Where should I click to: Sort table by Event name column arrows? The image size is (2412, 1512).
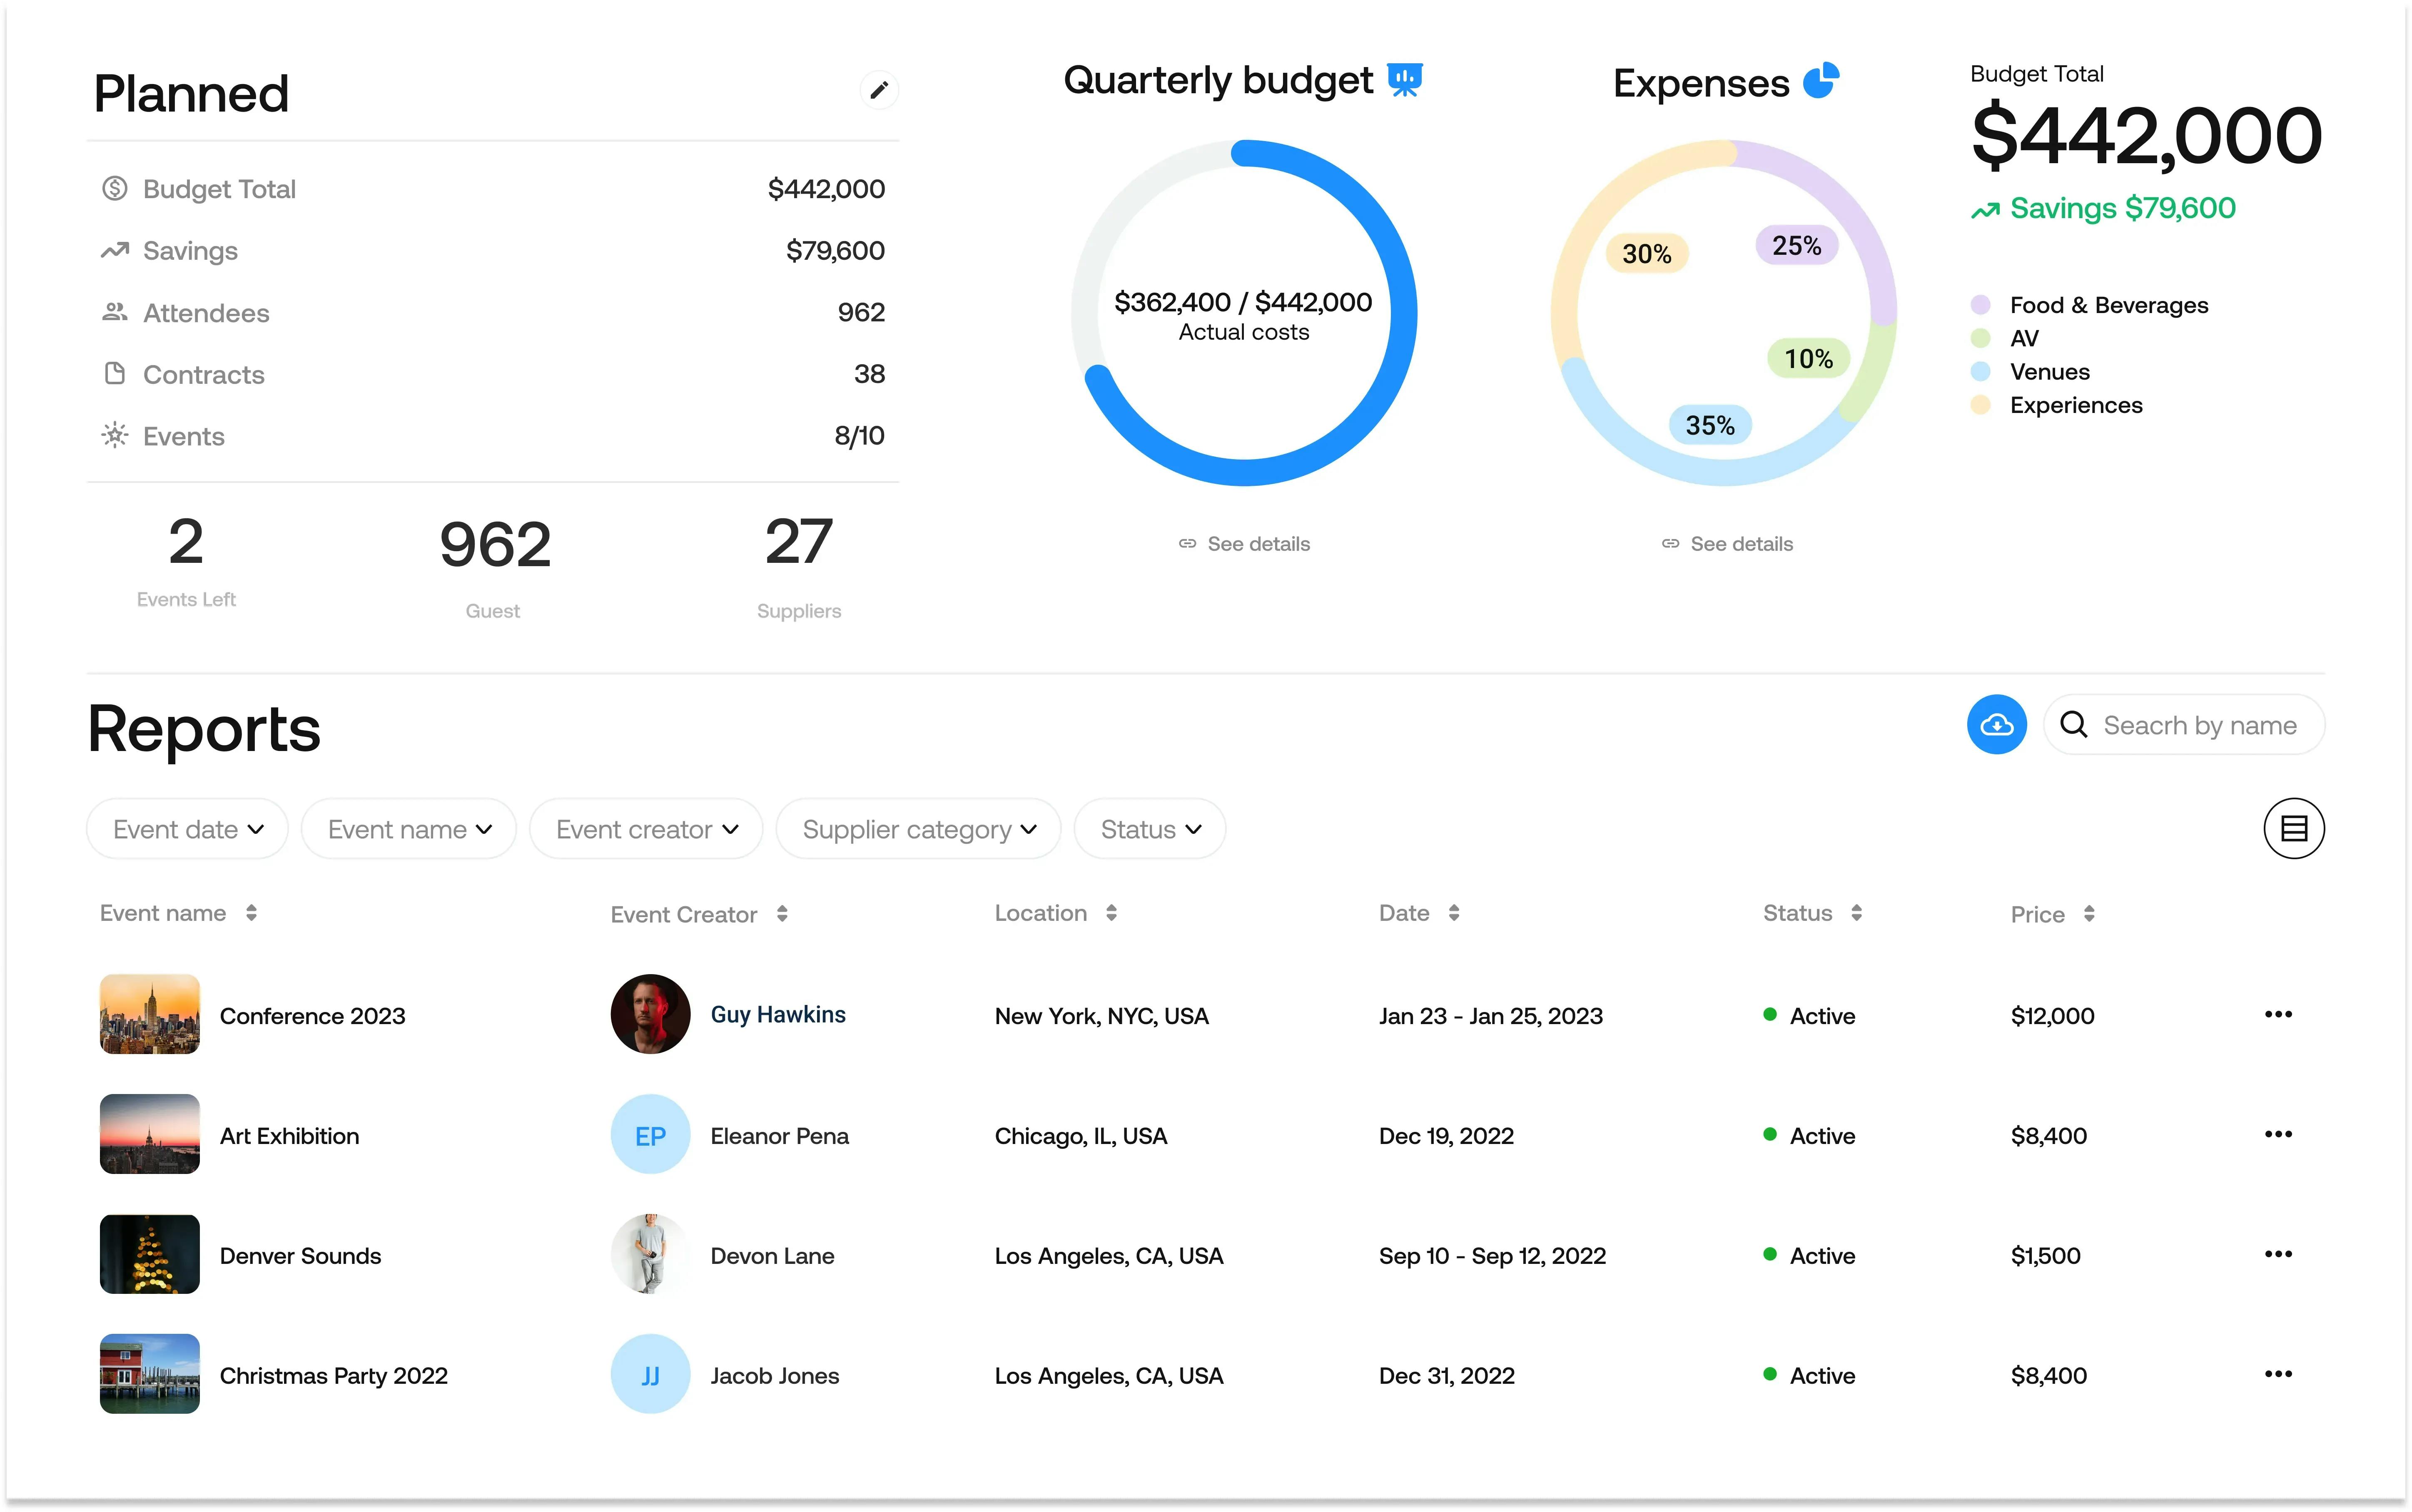(251, 913)
